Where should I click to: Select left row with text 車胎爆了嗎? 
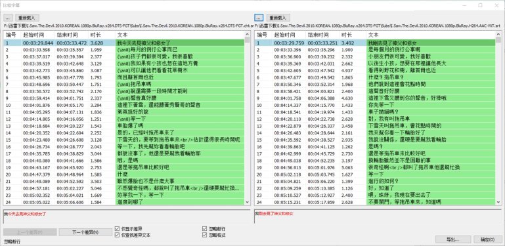point(124,126)
